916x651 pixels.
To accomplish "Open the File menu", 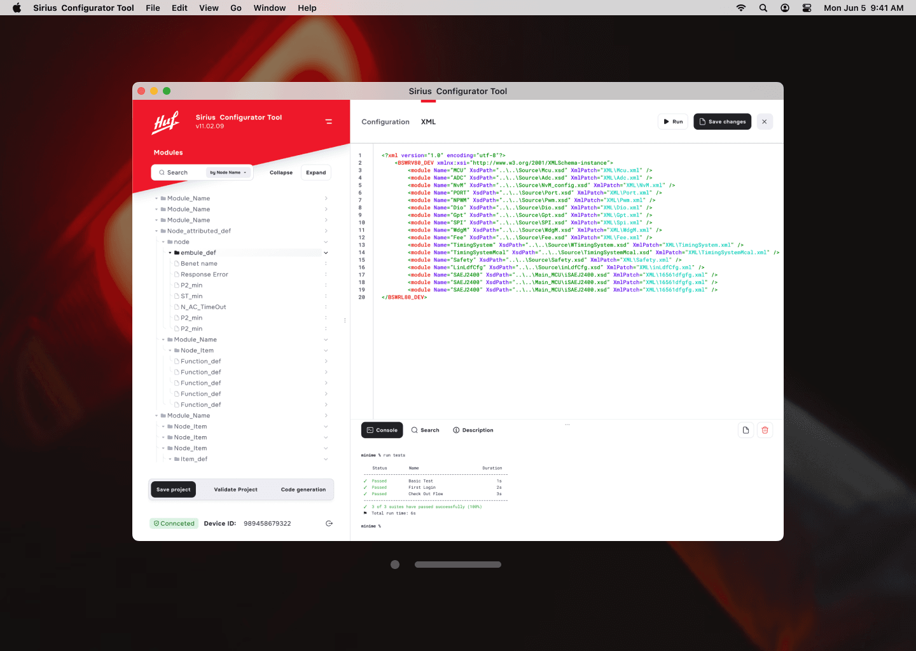I will tap(153, 8).
